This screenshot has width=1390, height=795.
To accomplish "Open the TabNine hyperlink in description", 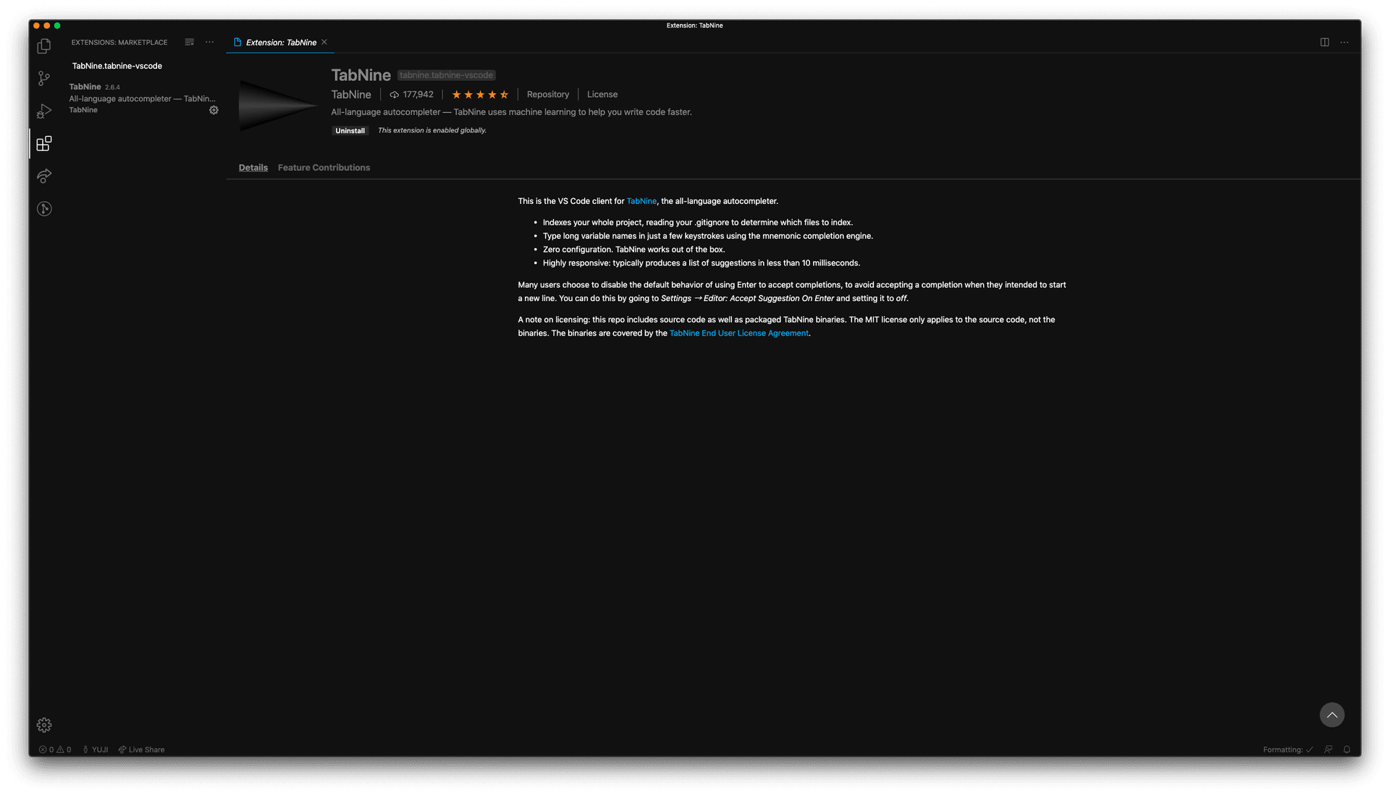I will [x=641, y=201].
